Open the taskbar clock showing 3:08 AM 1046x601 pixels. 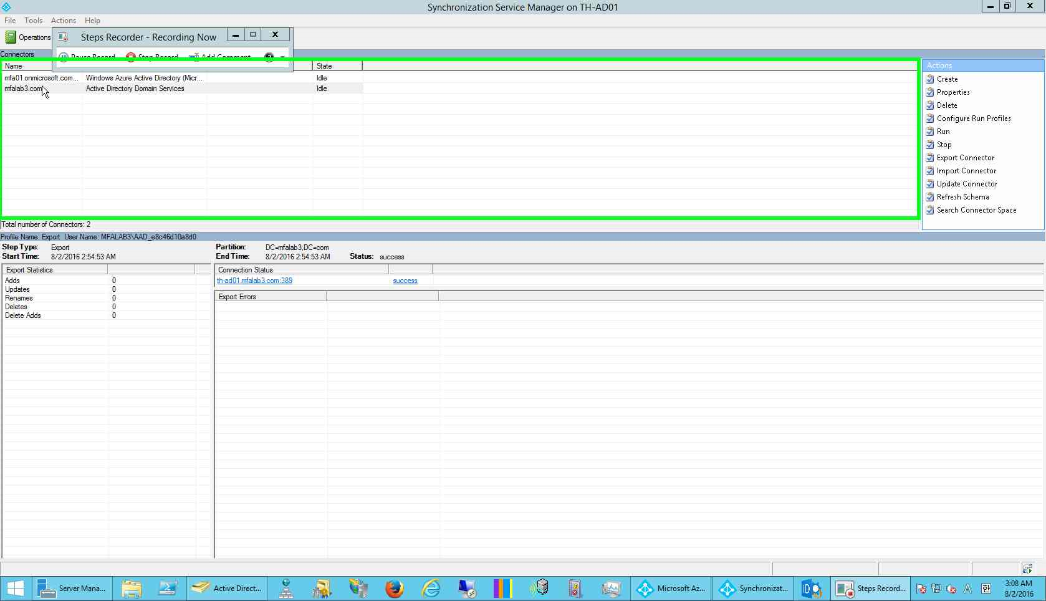click(1019, 589)
